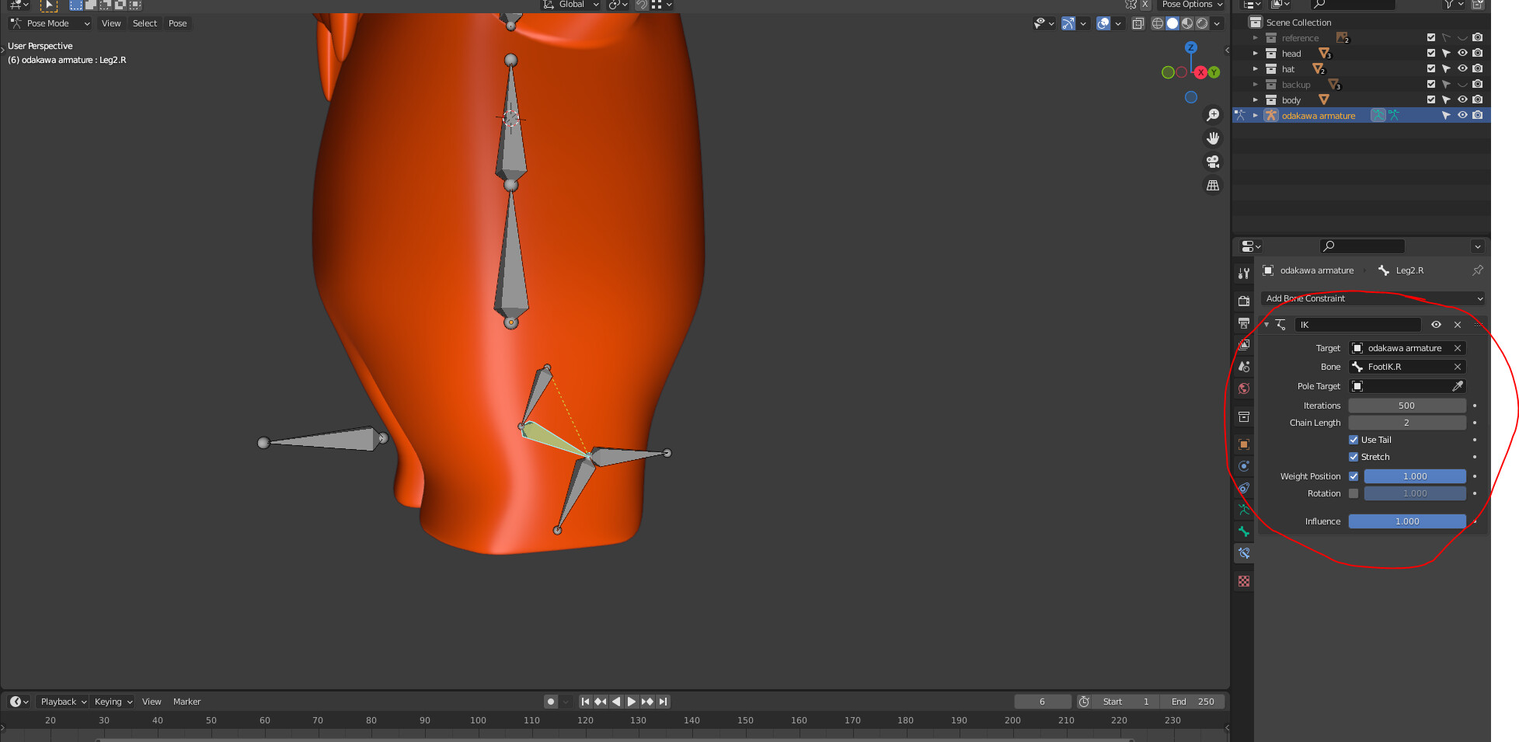Open the Select menu in 3D viewport
Viewport: 1519px width, 742px height.
tap(145, 23)
